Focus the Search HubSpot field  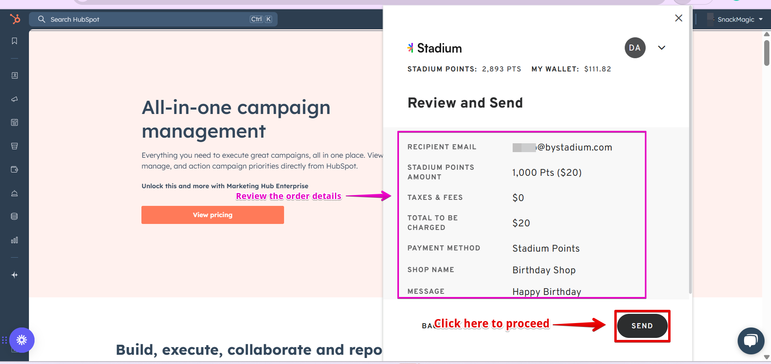(153, 19)
